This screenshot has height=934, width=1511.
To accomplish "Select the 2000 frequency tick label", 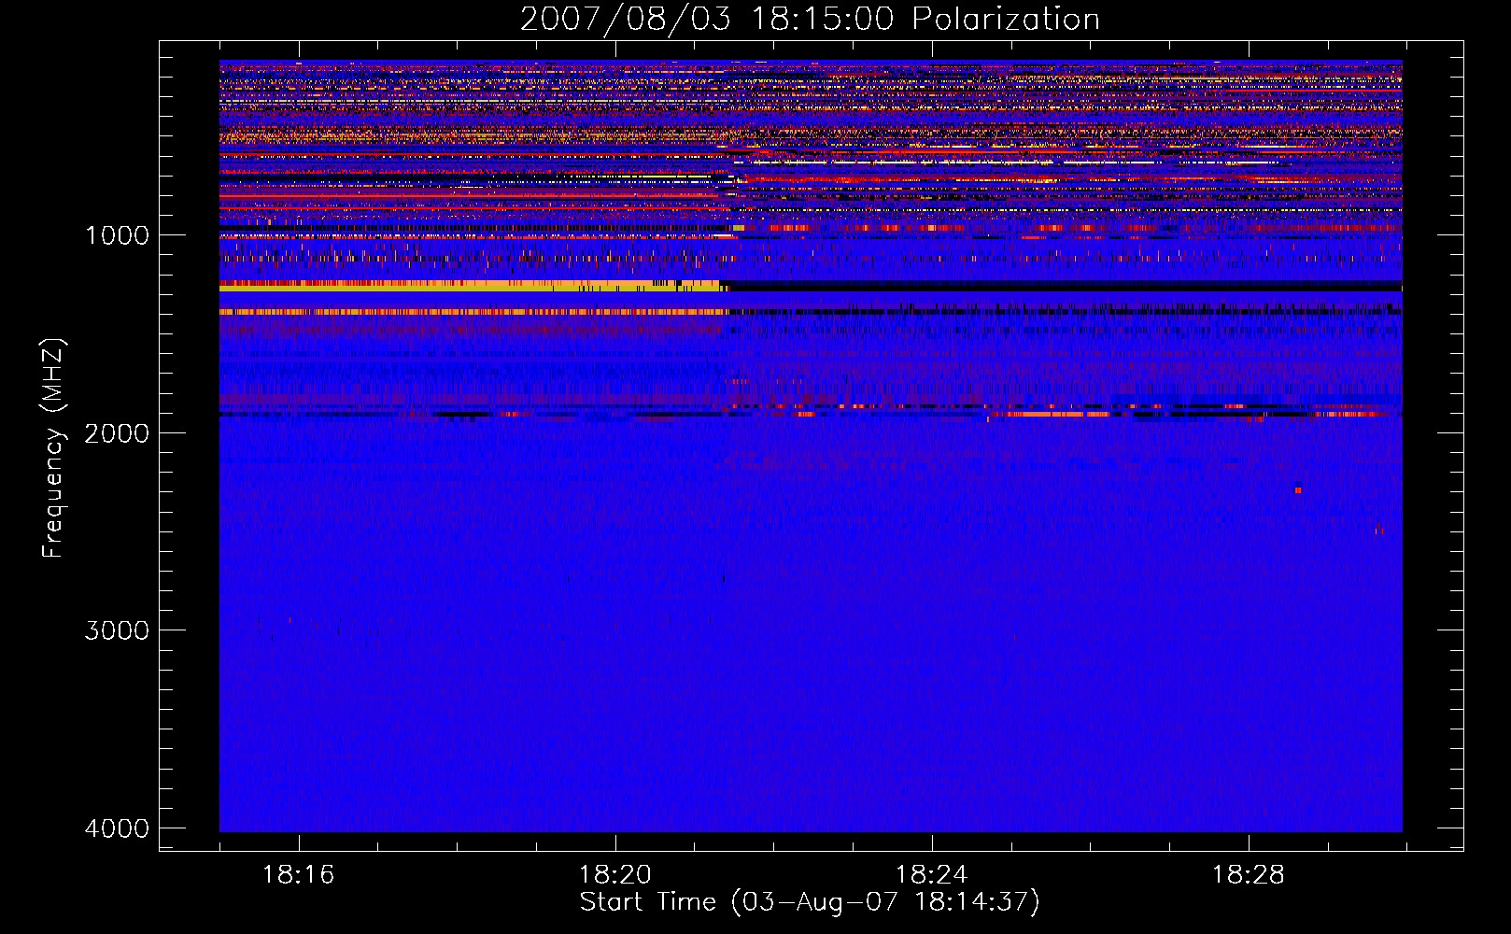I will [117, 432].
